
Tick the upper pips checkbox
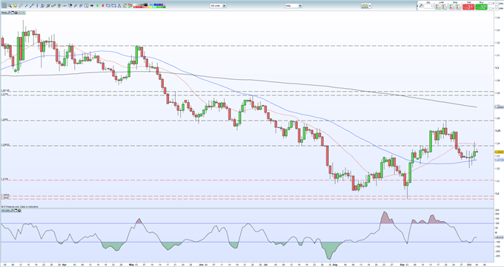[x=491, y=4]
